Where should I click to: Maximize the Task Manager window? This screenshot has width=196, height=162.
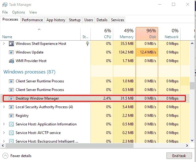174,5
